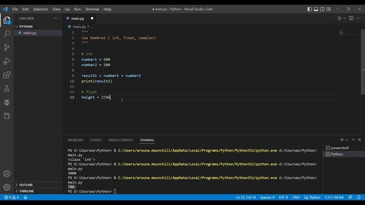Open errors and warnings status item
This screenshot has height=205, width=365.
(x=11, y=198)
